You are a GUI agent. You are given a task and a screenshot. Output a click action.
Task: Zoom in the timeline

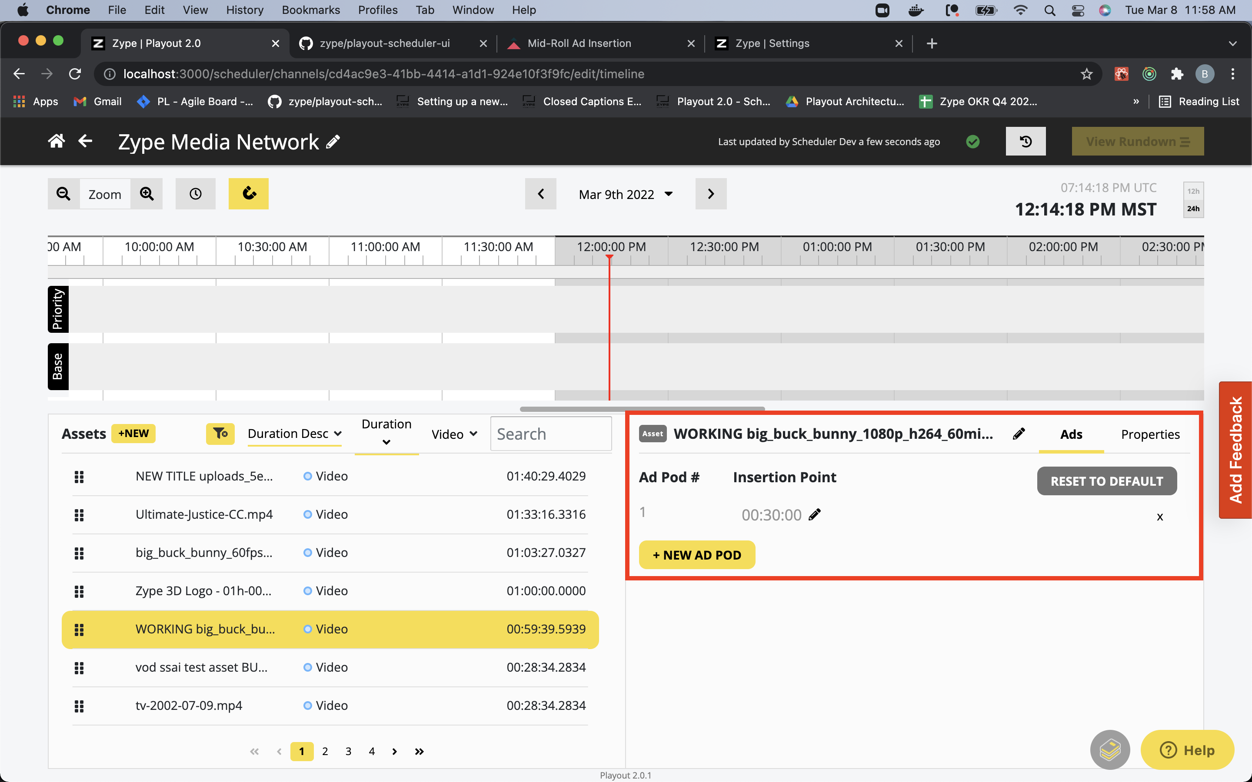[147, 194]
